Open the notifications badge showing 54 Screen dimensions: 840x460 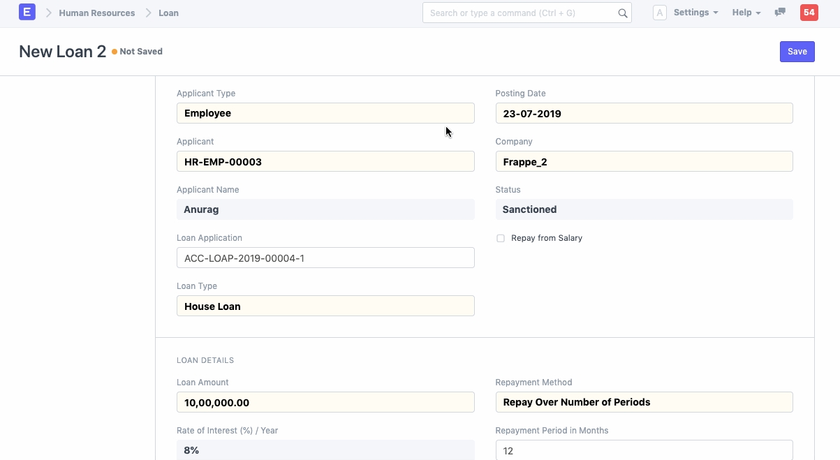809,13
